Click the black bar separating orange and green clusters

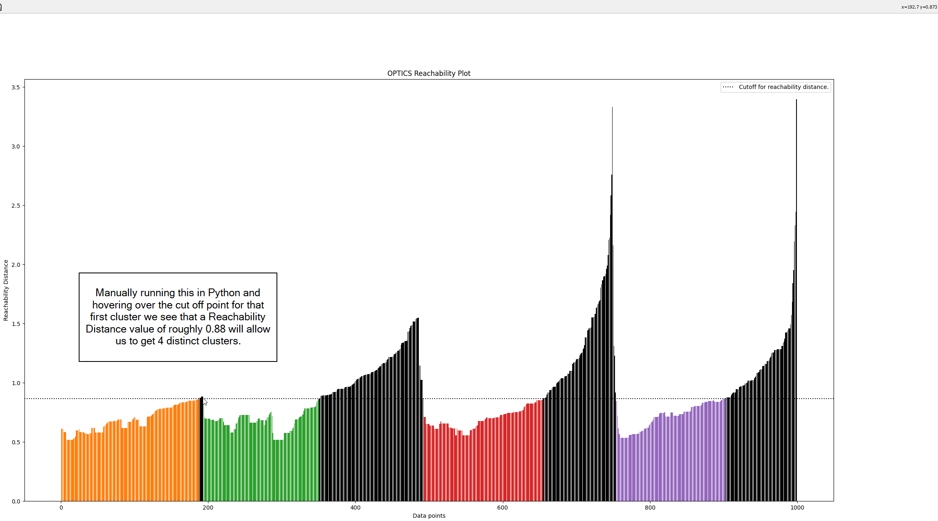(x=201, y=449)
